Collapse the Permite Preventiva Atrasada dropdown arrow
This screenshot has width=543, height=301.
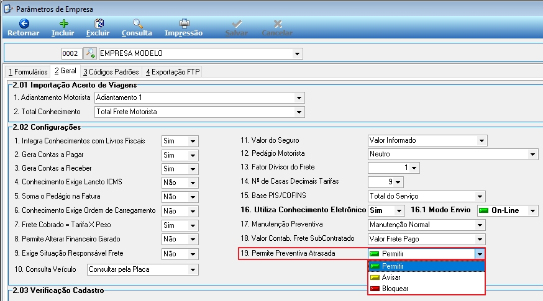[x=480, y=254]
